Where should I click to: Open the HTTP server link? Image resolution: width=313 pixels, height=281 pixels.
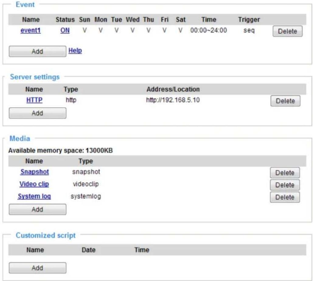(x=34, y=100)
